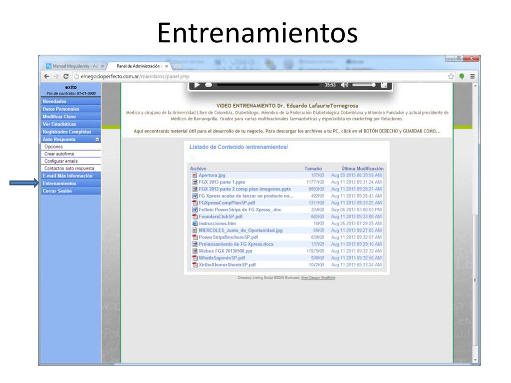Select Contactos auto respuesta submenu item
Image resolution: width=511 pixels, height=383 pixels.
pos(70,169)
